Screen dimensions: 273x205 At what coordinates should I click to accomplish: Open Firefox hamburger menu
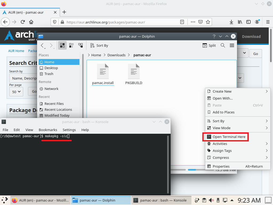tap(268, 22)
